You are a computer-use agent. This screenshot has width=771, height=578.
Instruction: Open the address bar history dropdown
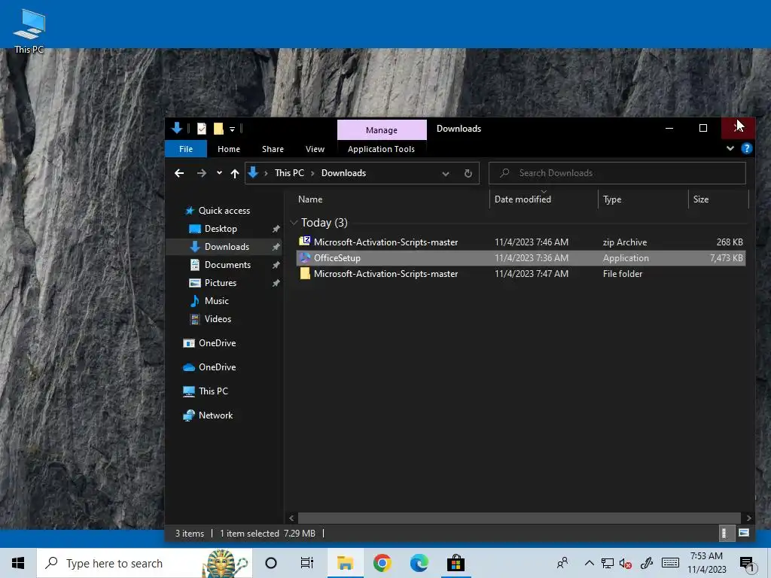(446, 174)
